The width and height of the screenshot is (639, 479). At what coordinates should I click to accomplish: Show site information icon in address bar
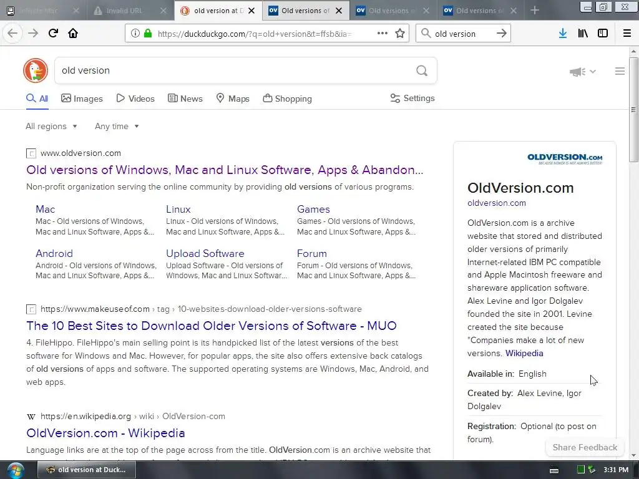(135, 34)
